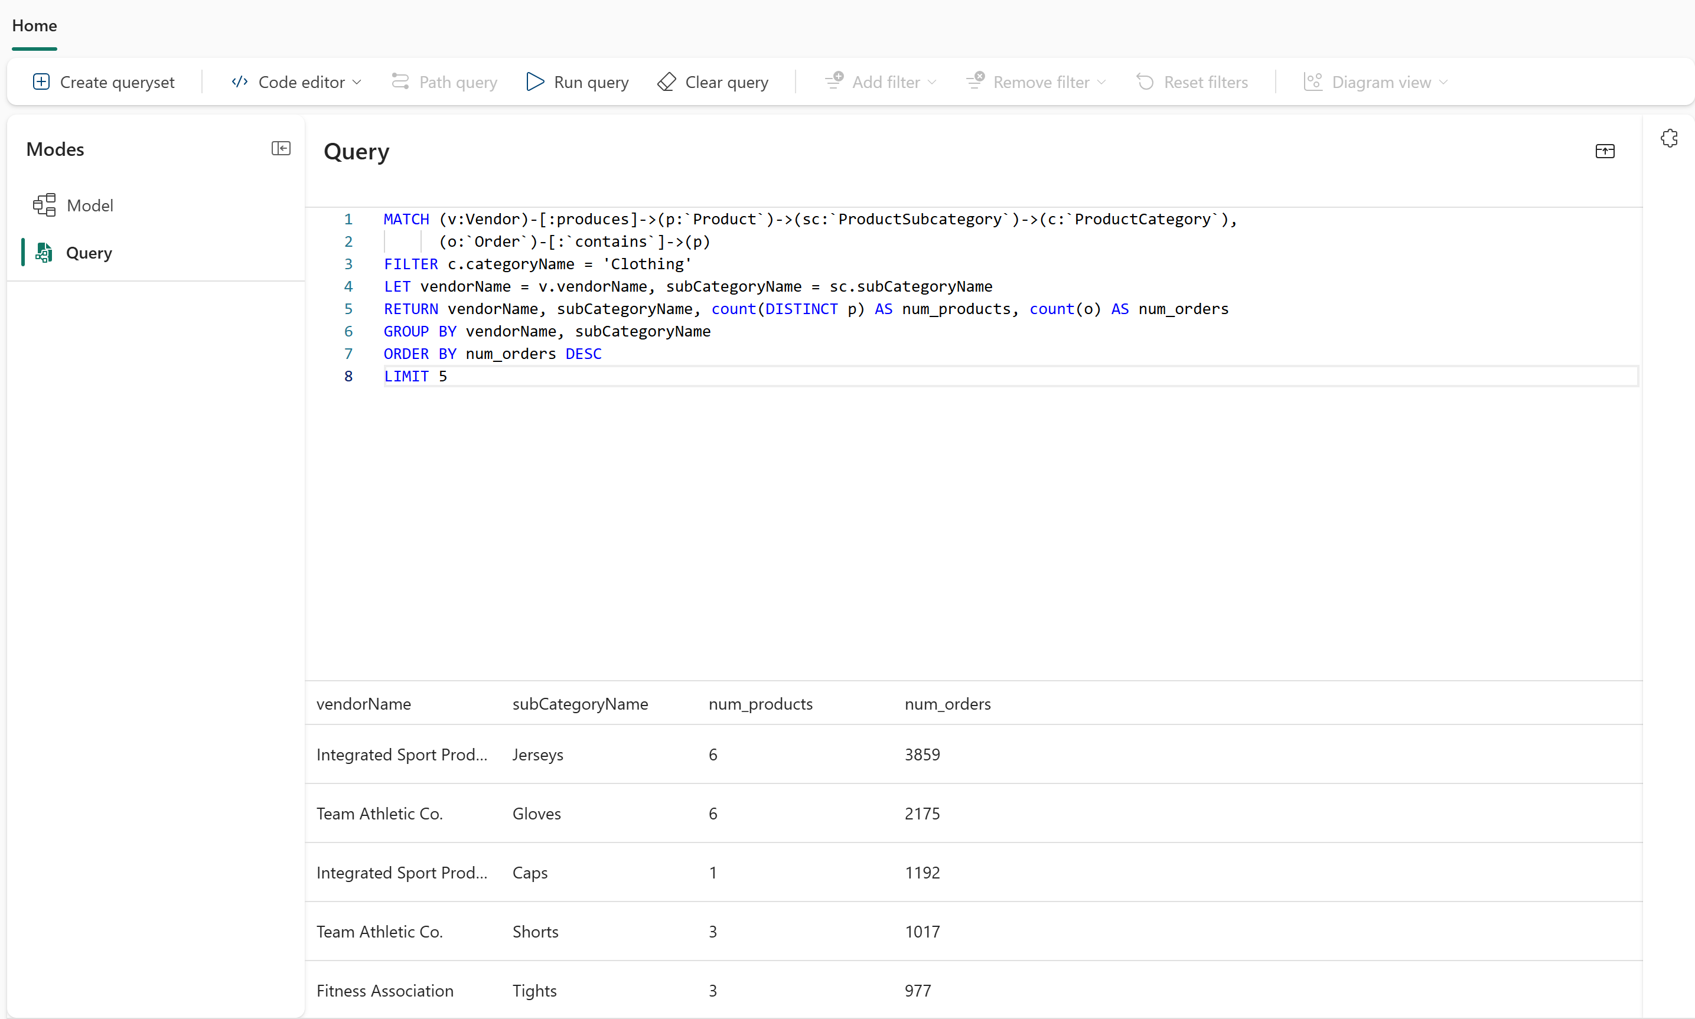Collapse the Modes panel

281,148
